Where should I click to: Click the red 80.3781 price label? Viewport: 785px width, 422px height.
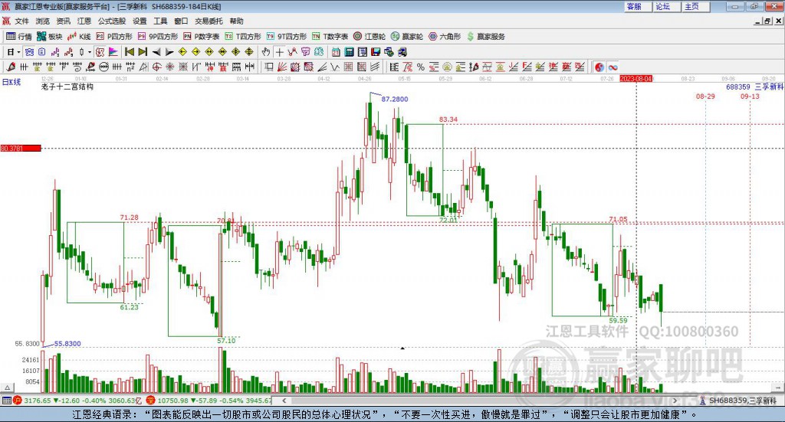pos(21,149)
